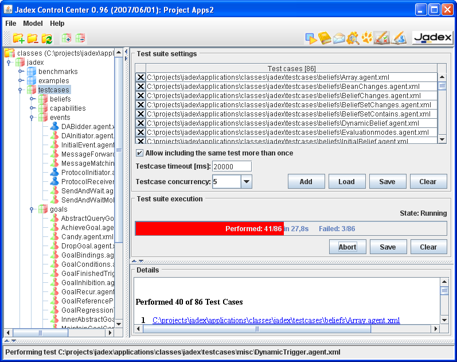The height and width of the screenshot is (362, 457).
Task: Collapse the goals tree node
Action: (32, 209)
